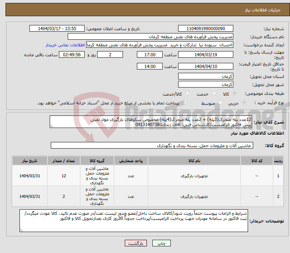Click the announcement date field 1404/03/17 - 13:55
290x253 pixels.
click(57, 28)
